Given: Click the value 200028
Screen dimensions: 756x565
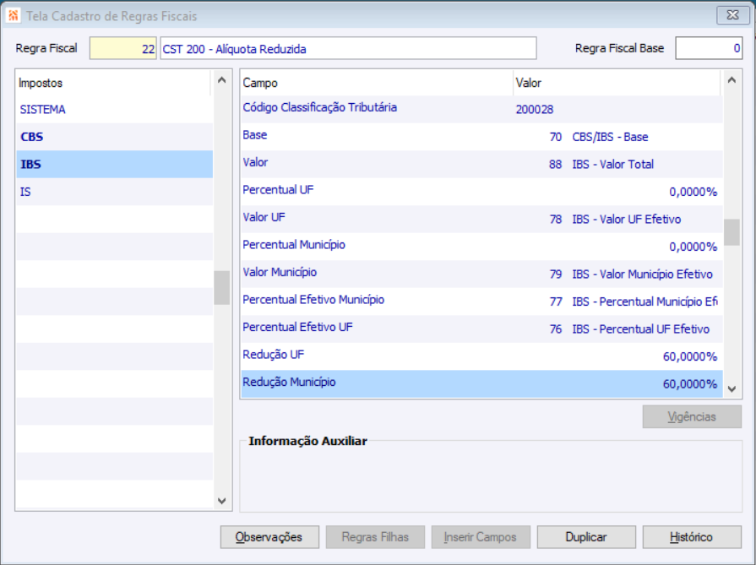Looking at the screenshot, I should coord(534,110).
